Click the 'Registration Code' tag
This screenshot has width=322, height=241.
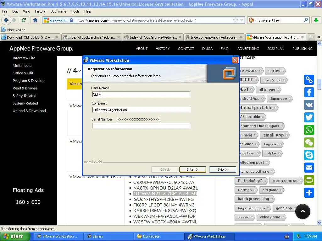pyautogui.click(x=253, y=208)
